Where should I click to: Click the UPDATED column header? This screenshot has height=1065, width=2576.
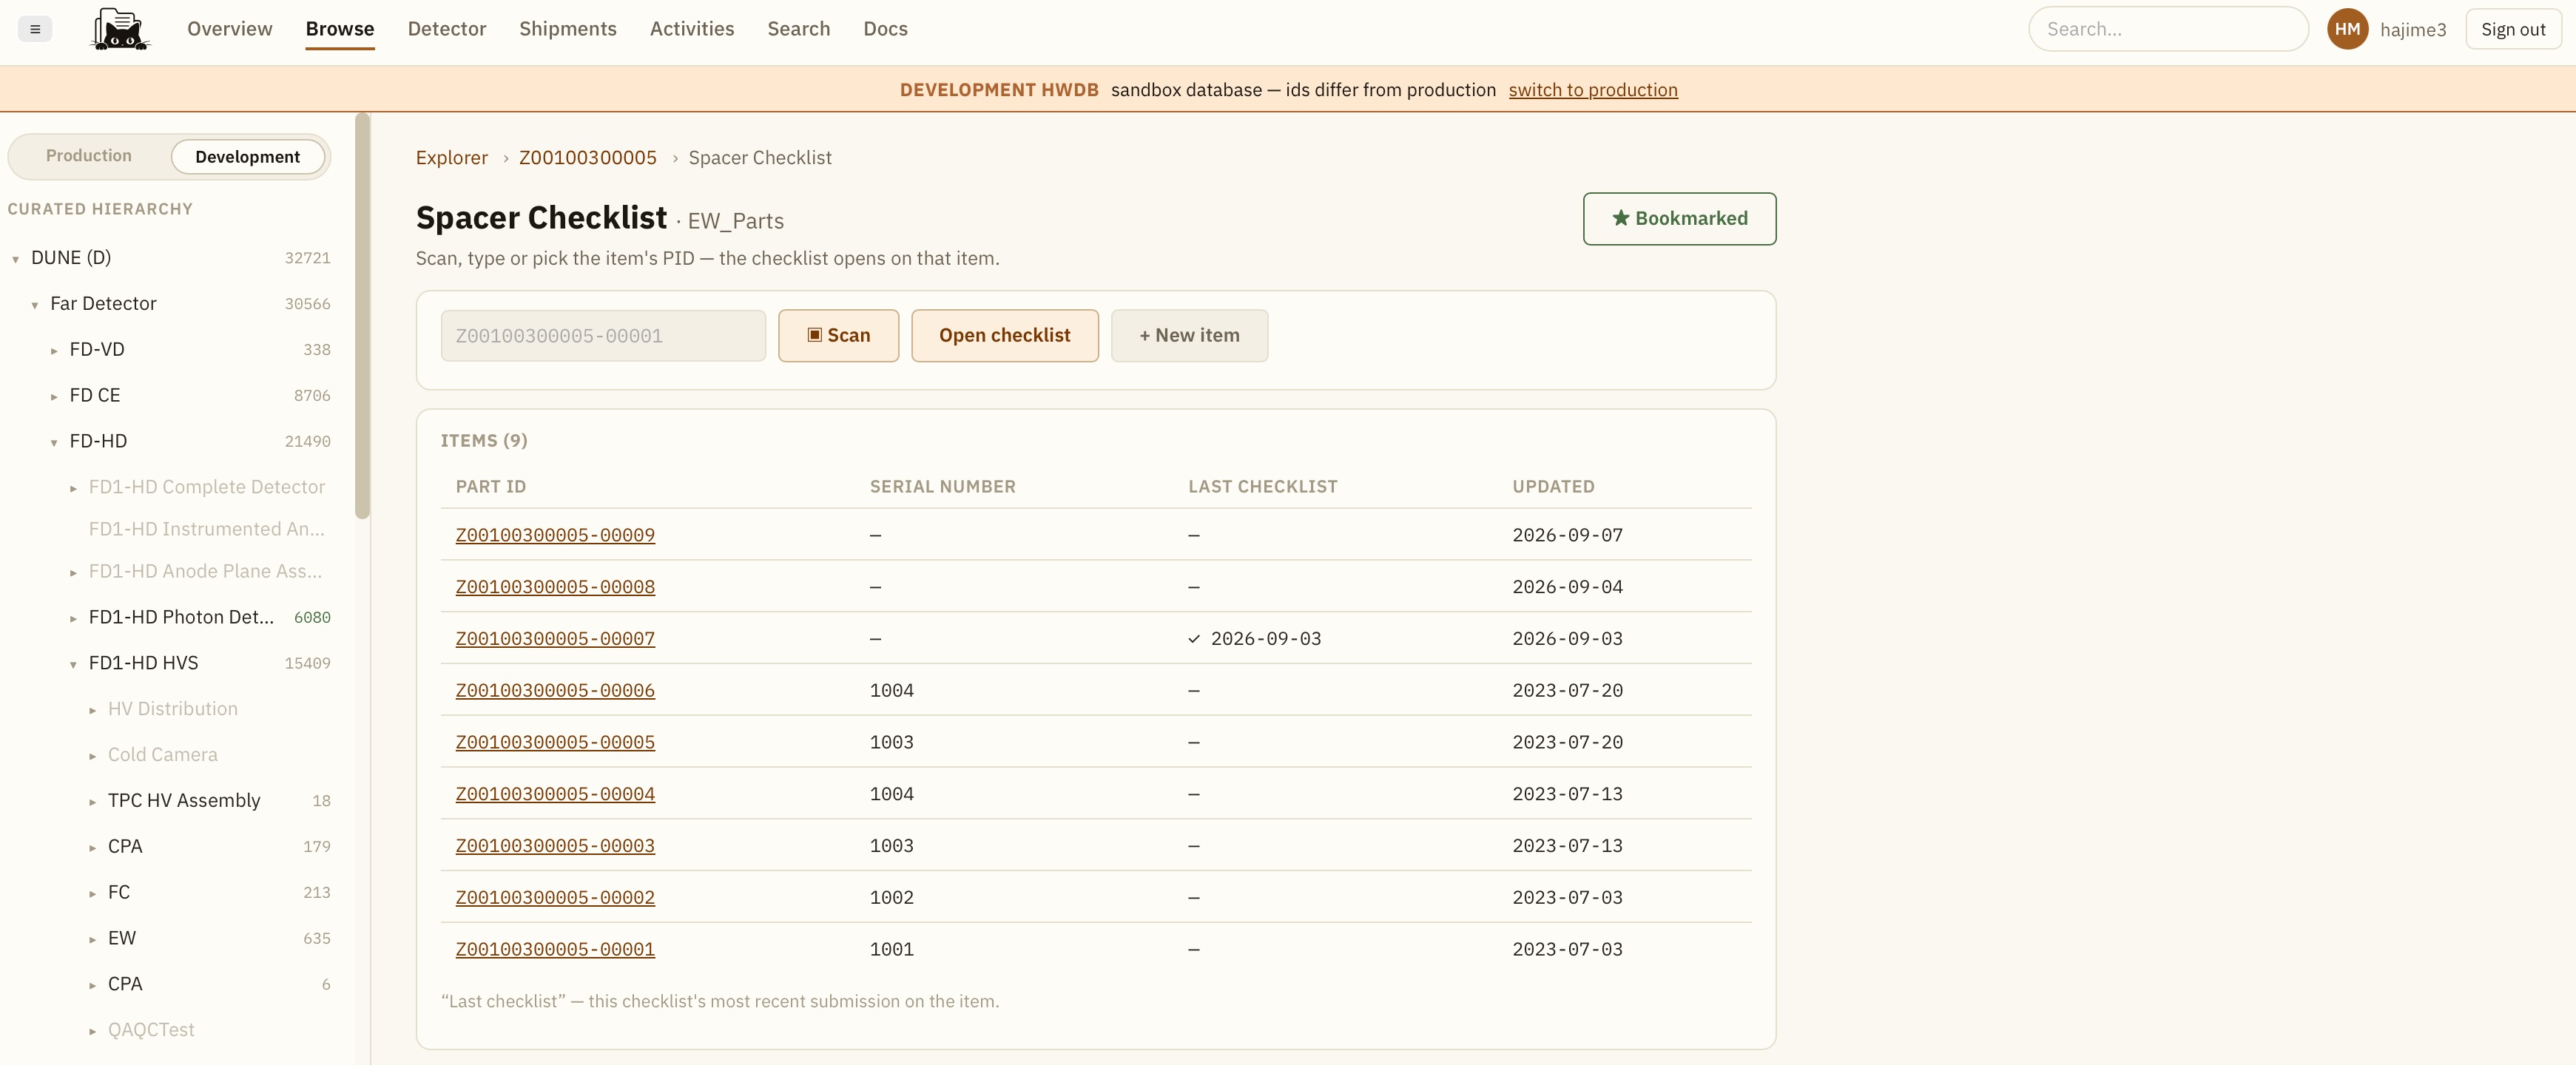[x=1554, y=487]
